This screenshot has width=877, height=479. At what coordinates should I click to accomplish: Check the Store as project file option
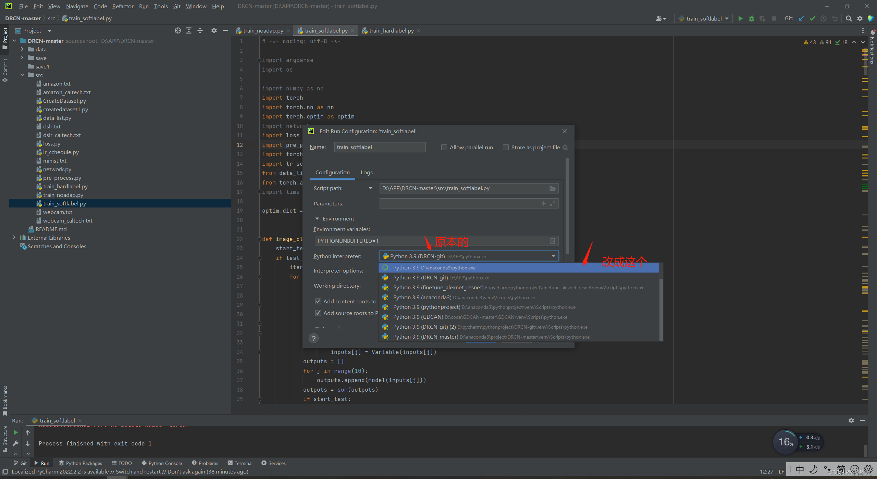pos(506,147)
